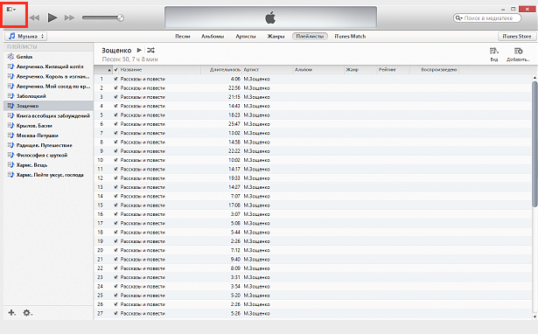The height and width of the screenshot is (334, 538).
Task: Switch to the Артисты tab
Action: 246,37
